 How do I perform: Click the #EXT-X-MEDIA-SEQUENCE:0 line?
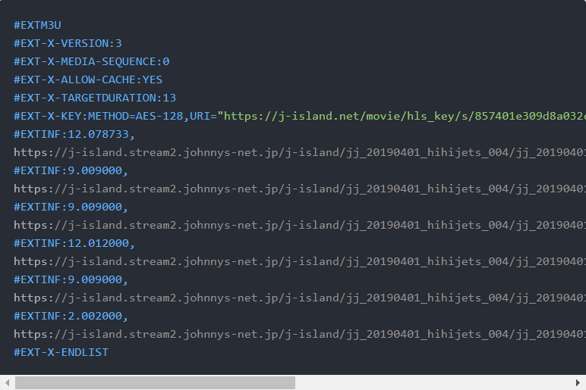(x=91, y=61)
